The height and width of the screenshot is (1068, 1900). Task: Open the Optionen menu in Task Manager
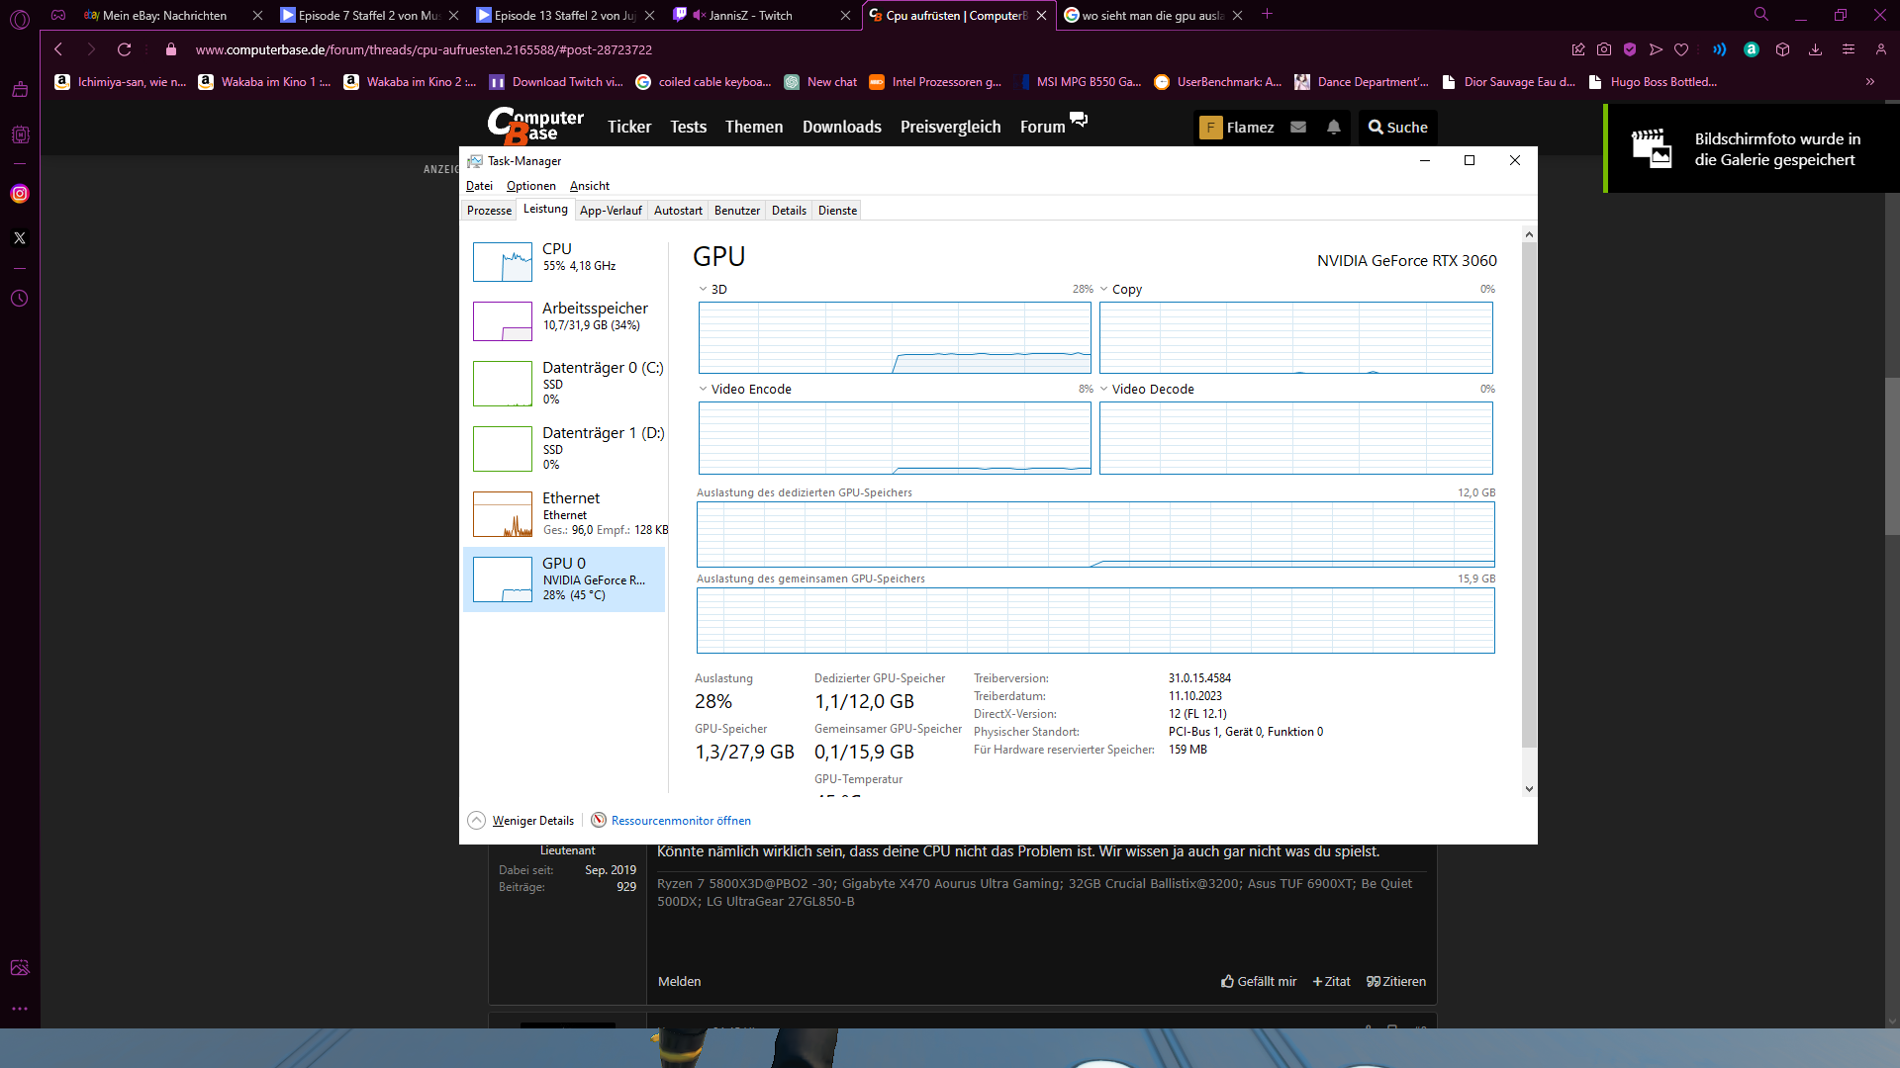point(530,186)
